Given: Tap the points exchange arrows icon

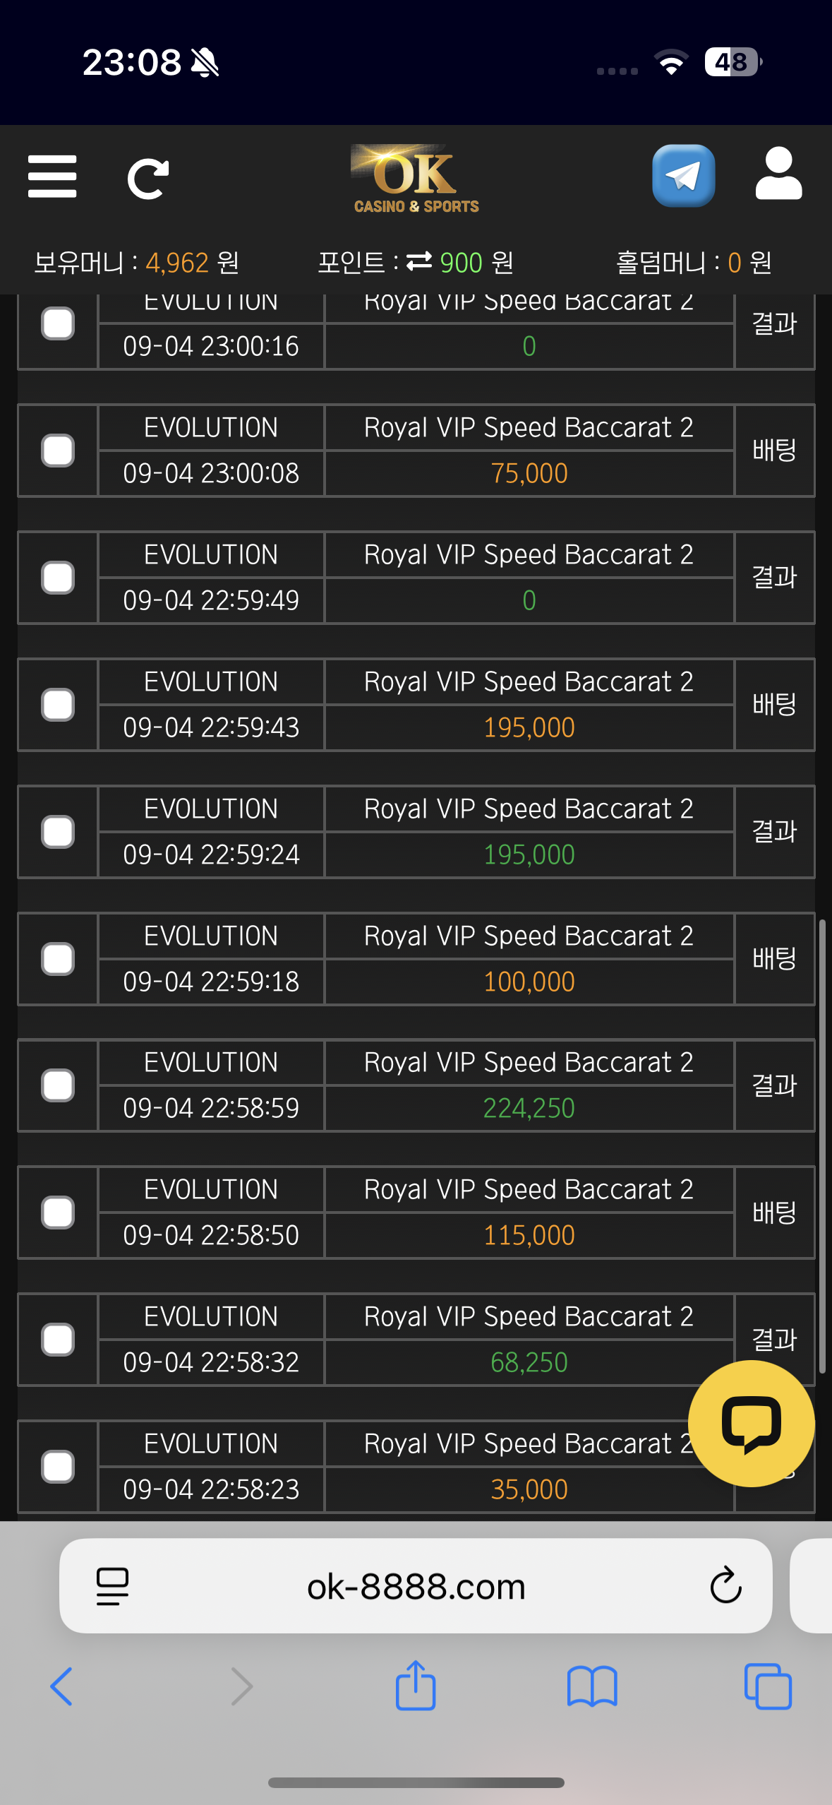Looking at the screenshot, I should pos(419,262).
